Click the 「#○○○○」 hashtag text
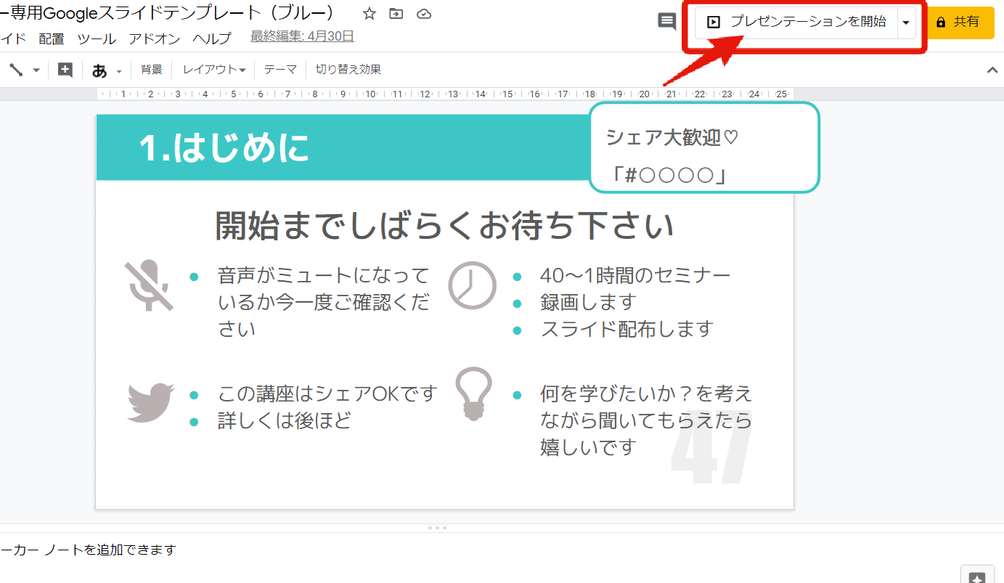The width and height of the screenshot is (1004, 583). [x=669, y=175]
